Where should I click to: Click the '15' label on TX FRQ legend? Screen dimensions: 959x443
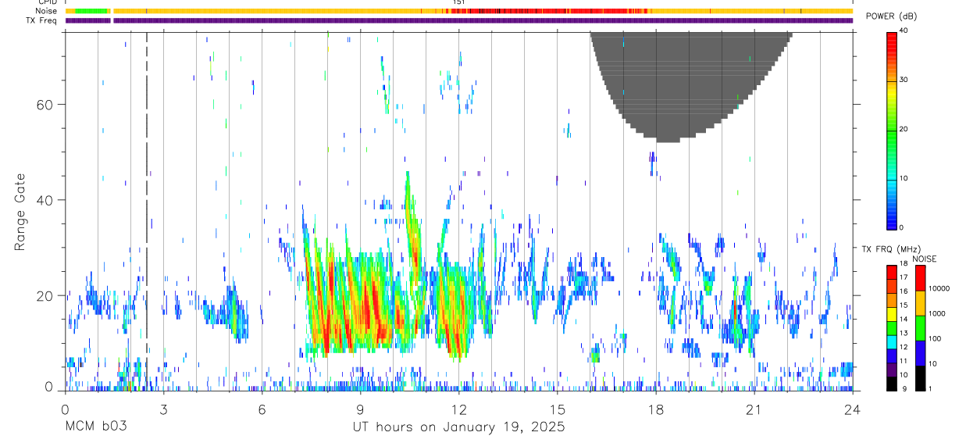click(x=905, y=305)
